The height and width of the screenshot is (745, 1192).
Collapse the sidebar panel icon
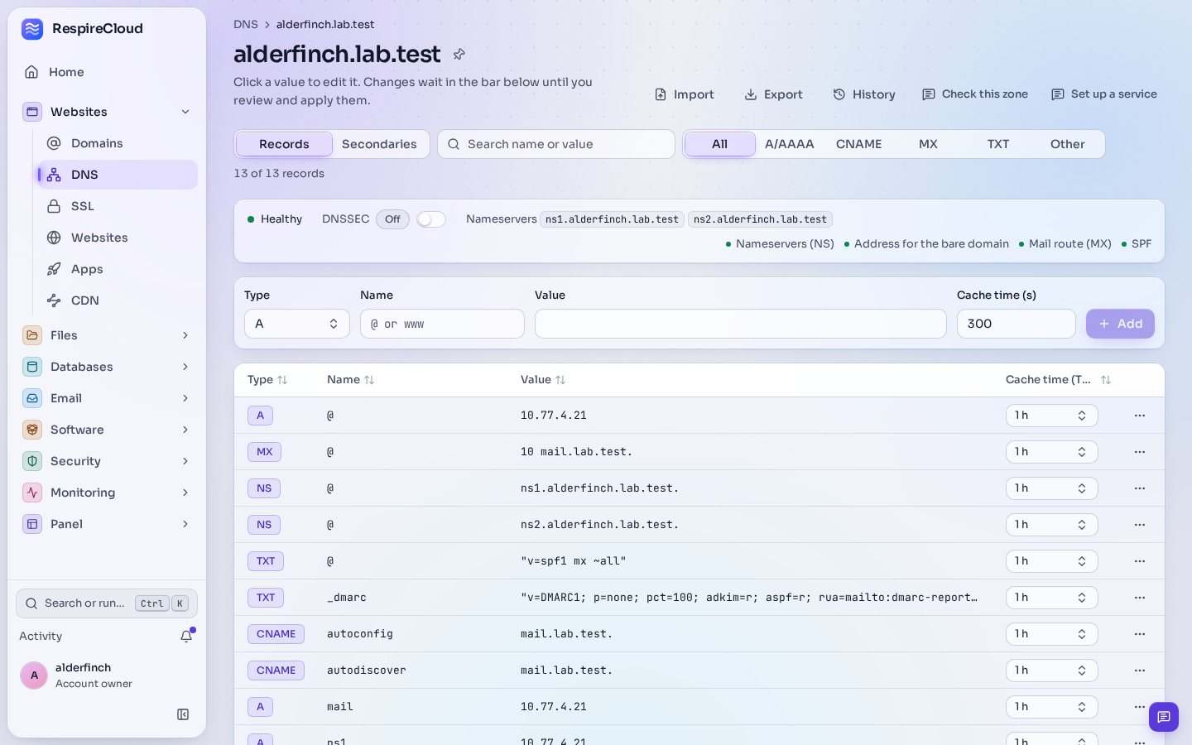point(183,714)
